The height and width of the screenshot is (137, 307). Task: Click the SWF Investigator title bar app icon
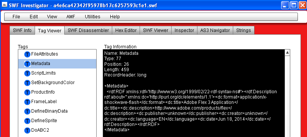pos(5,5)
